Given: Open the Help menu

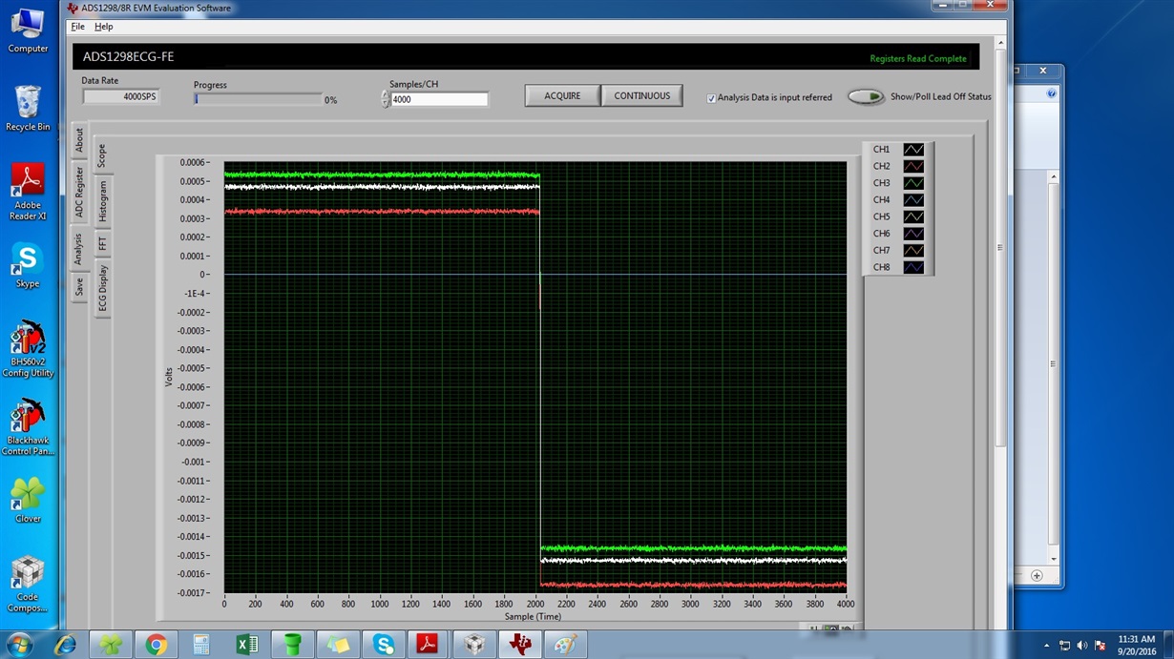Looking at the screenshot, I should point(103,27).
